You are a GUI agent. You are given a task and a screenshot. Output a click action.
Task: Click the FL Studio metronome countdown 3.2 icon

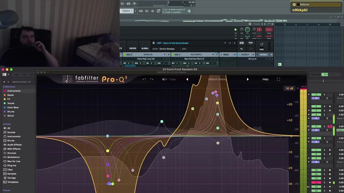[122, 3]
